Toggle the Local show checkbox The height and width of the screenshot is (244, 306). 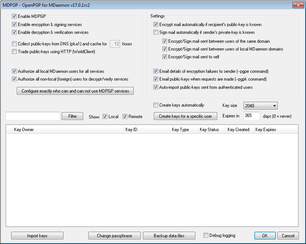pos(105,116)
